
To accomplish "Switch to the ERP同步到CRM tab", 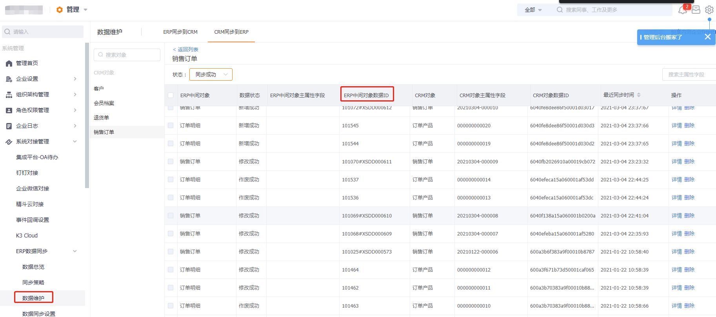I will tap(180, 32).
